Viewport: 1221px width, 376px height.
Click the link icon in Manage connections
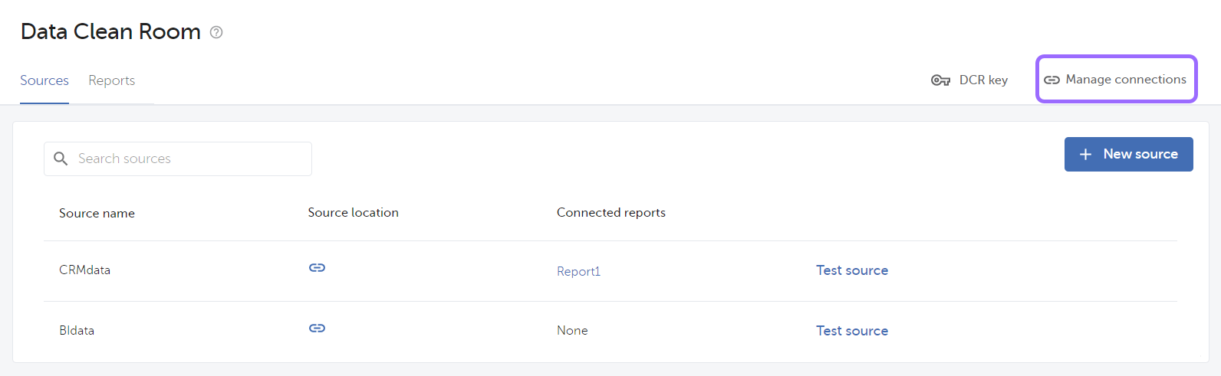click(x=1052, y=80)
